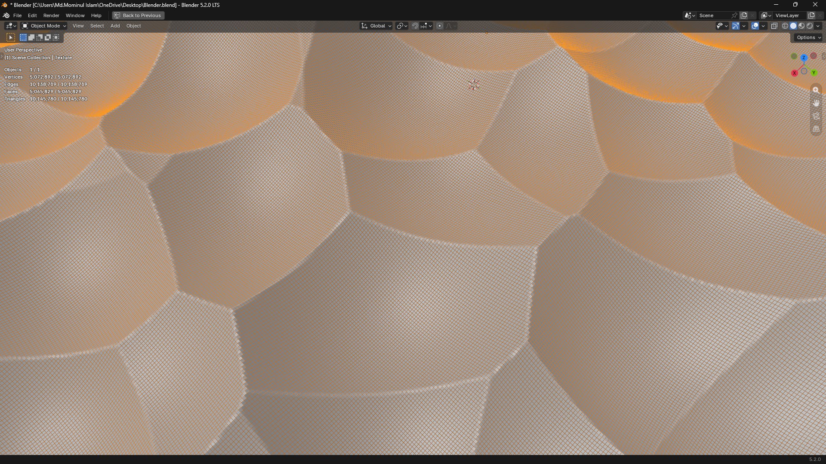Open the Render menu

51,15
